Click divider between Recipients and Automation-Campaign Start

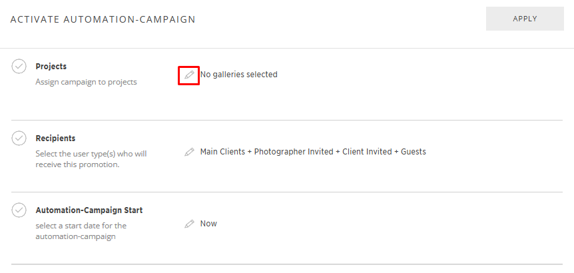click(287, 192)
